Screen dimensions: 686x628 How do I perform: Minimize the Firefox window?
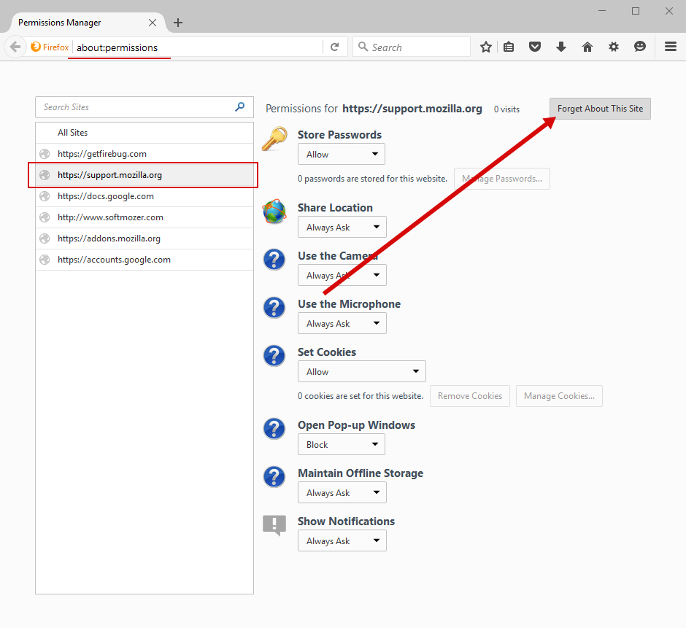coord(602,11)
